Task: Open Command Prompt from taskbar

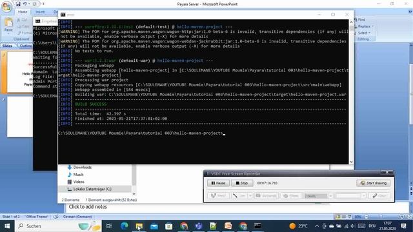Action: pos(257,226)
